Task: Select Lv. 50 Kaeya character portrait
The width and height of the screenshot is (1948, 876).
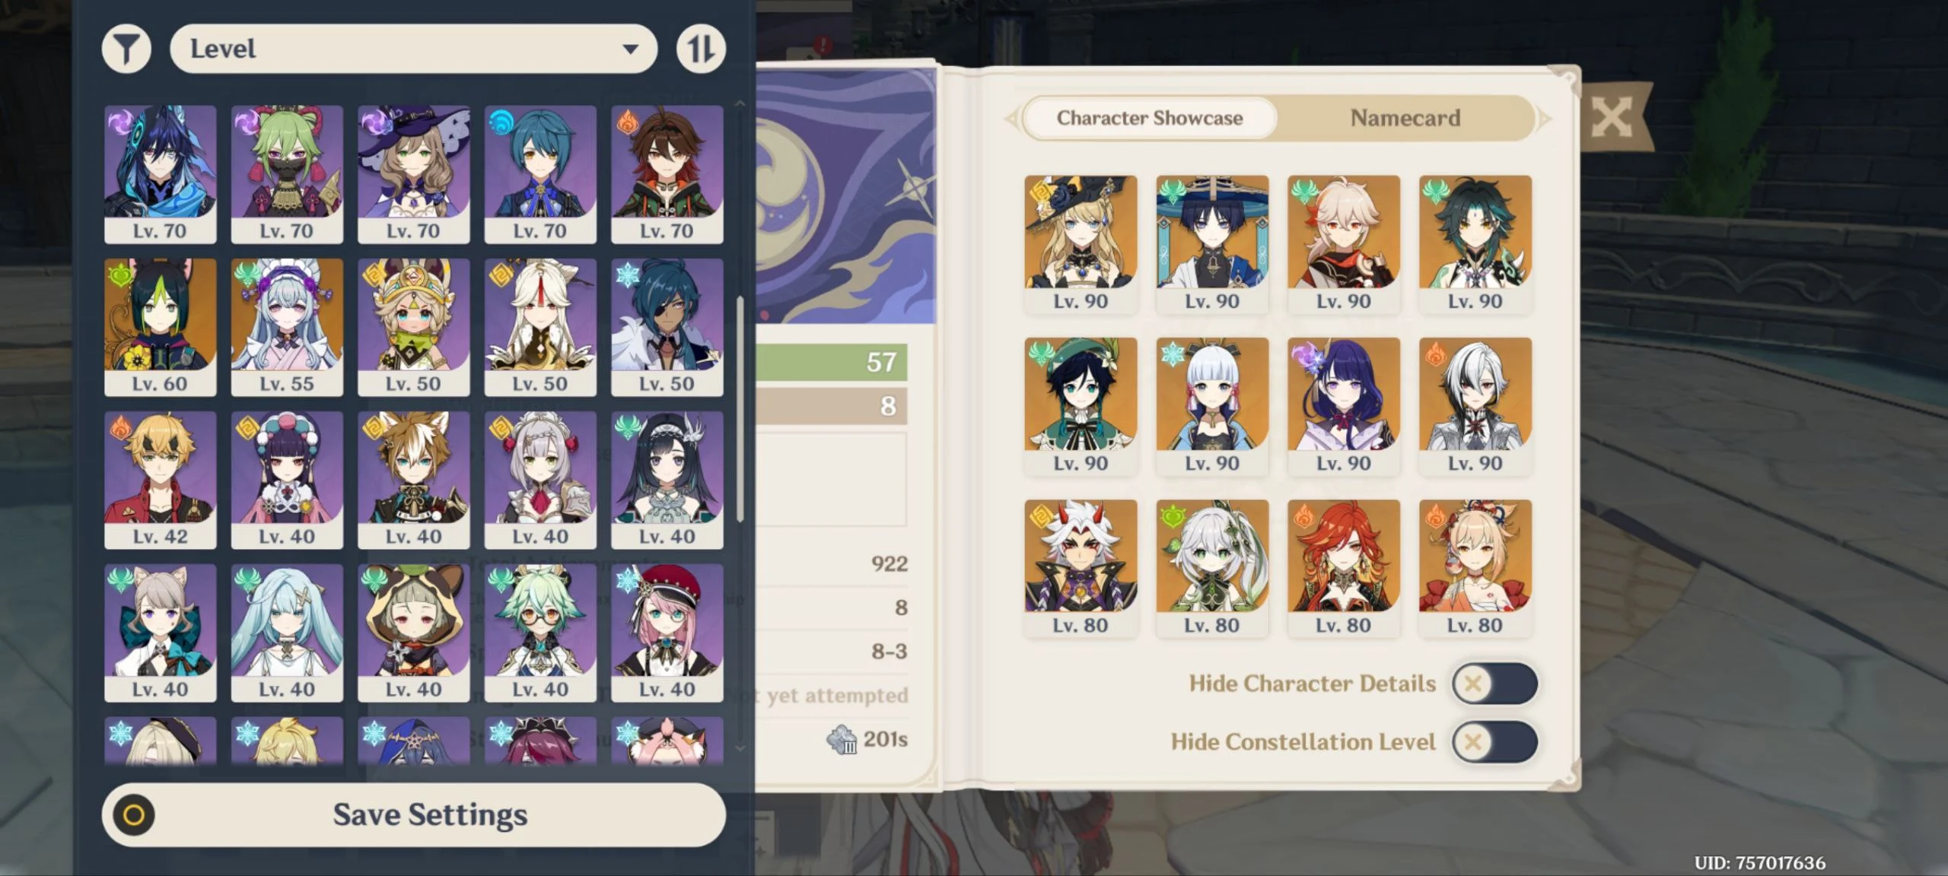Action: click(x=667, y=327)
